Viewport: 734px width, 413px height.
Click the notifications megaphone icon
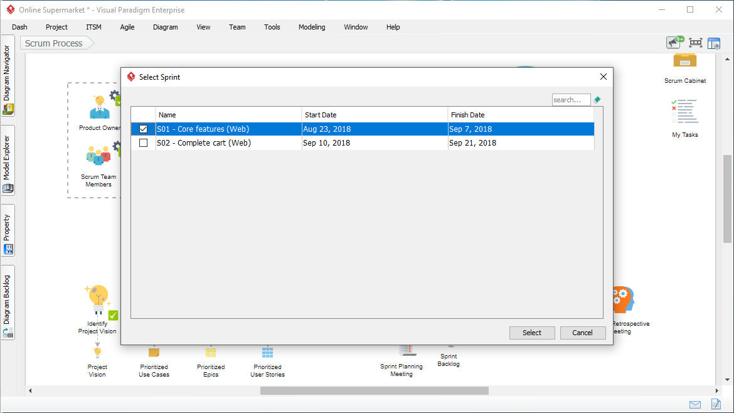[x=675, y=43]
